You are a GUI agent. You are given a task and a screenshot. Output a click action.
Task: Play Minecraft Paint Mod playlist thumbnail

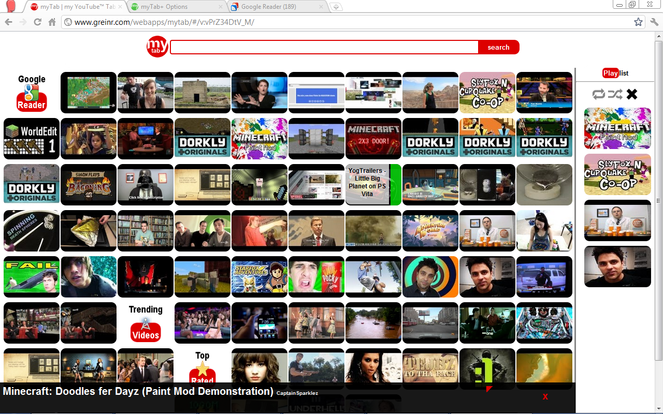617,128
